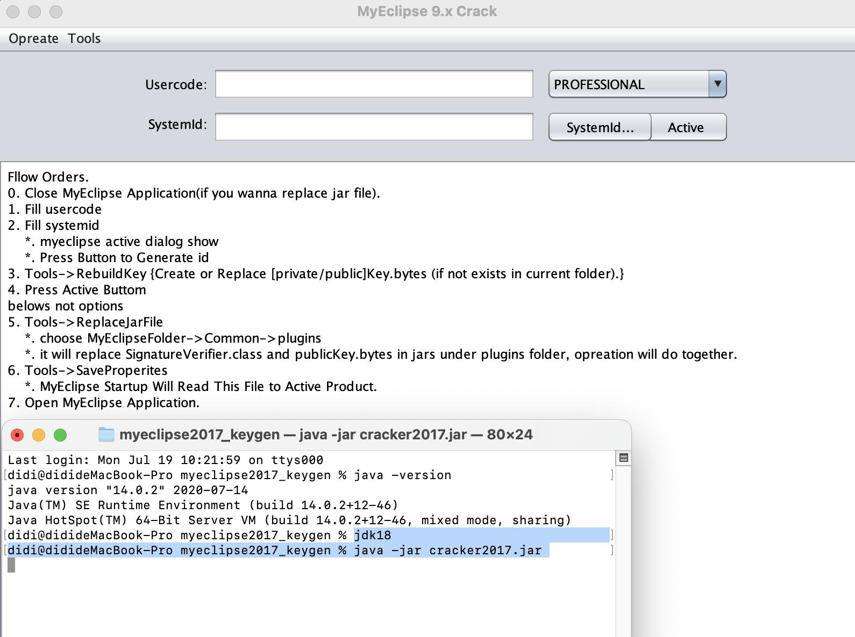
Task: Click the terminal title 'myeclipse2017_keygen' text
Action: (x=199, y=435)
